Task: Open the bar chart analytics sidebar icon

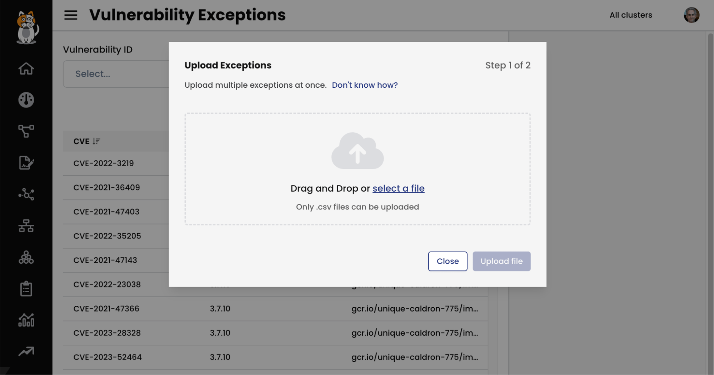Action: 26,320
